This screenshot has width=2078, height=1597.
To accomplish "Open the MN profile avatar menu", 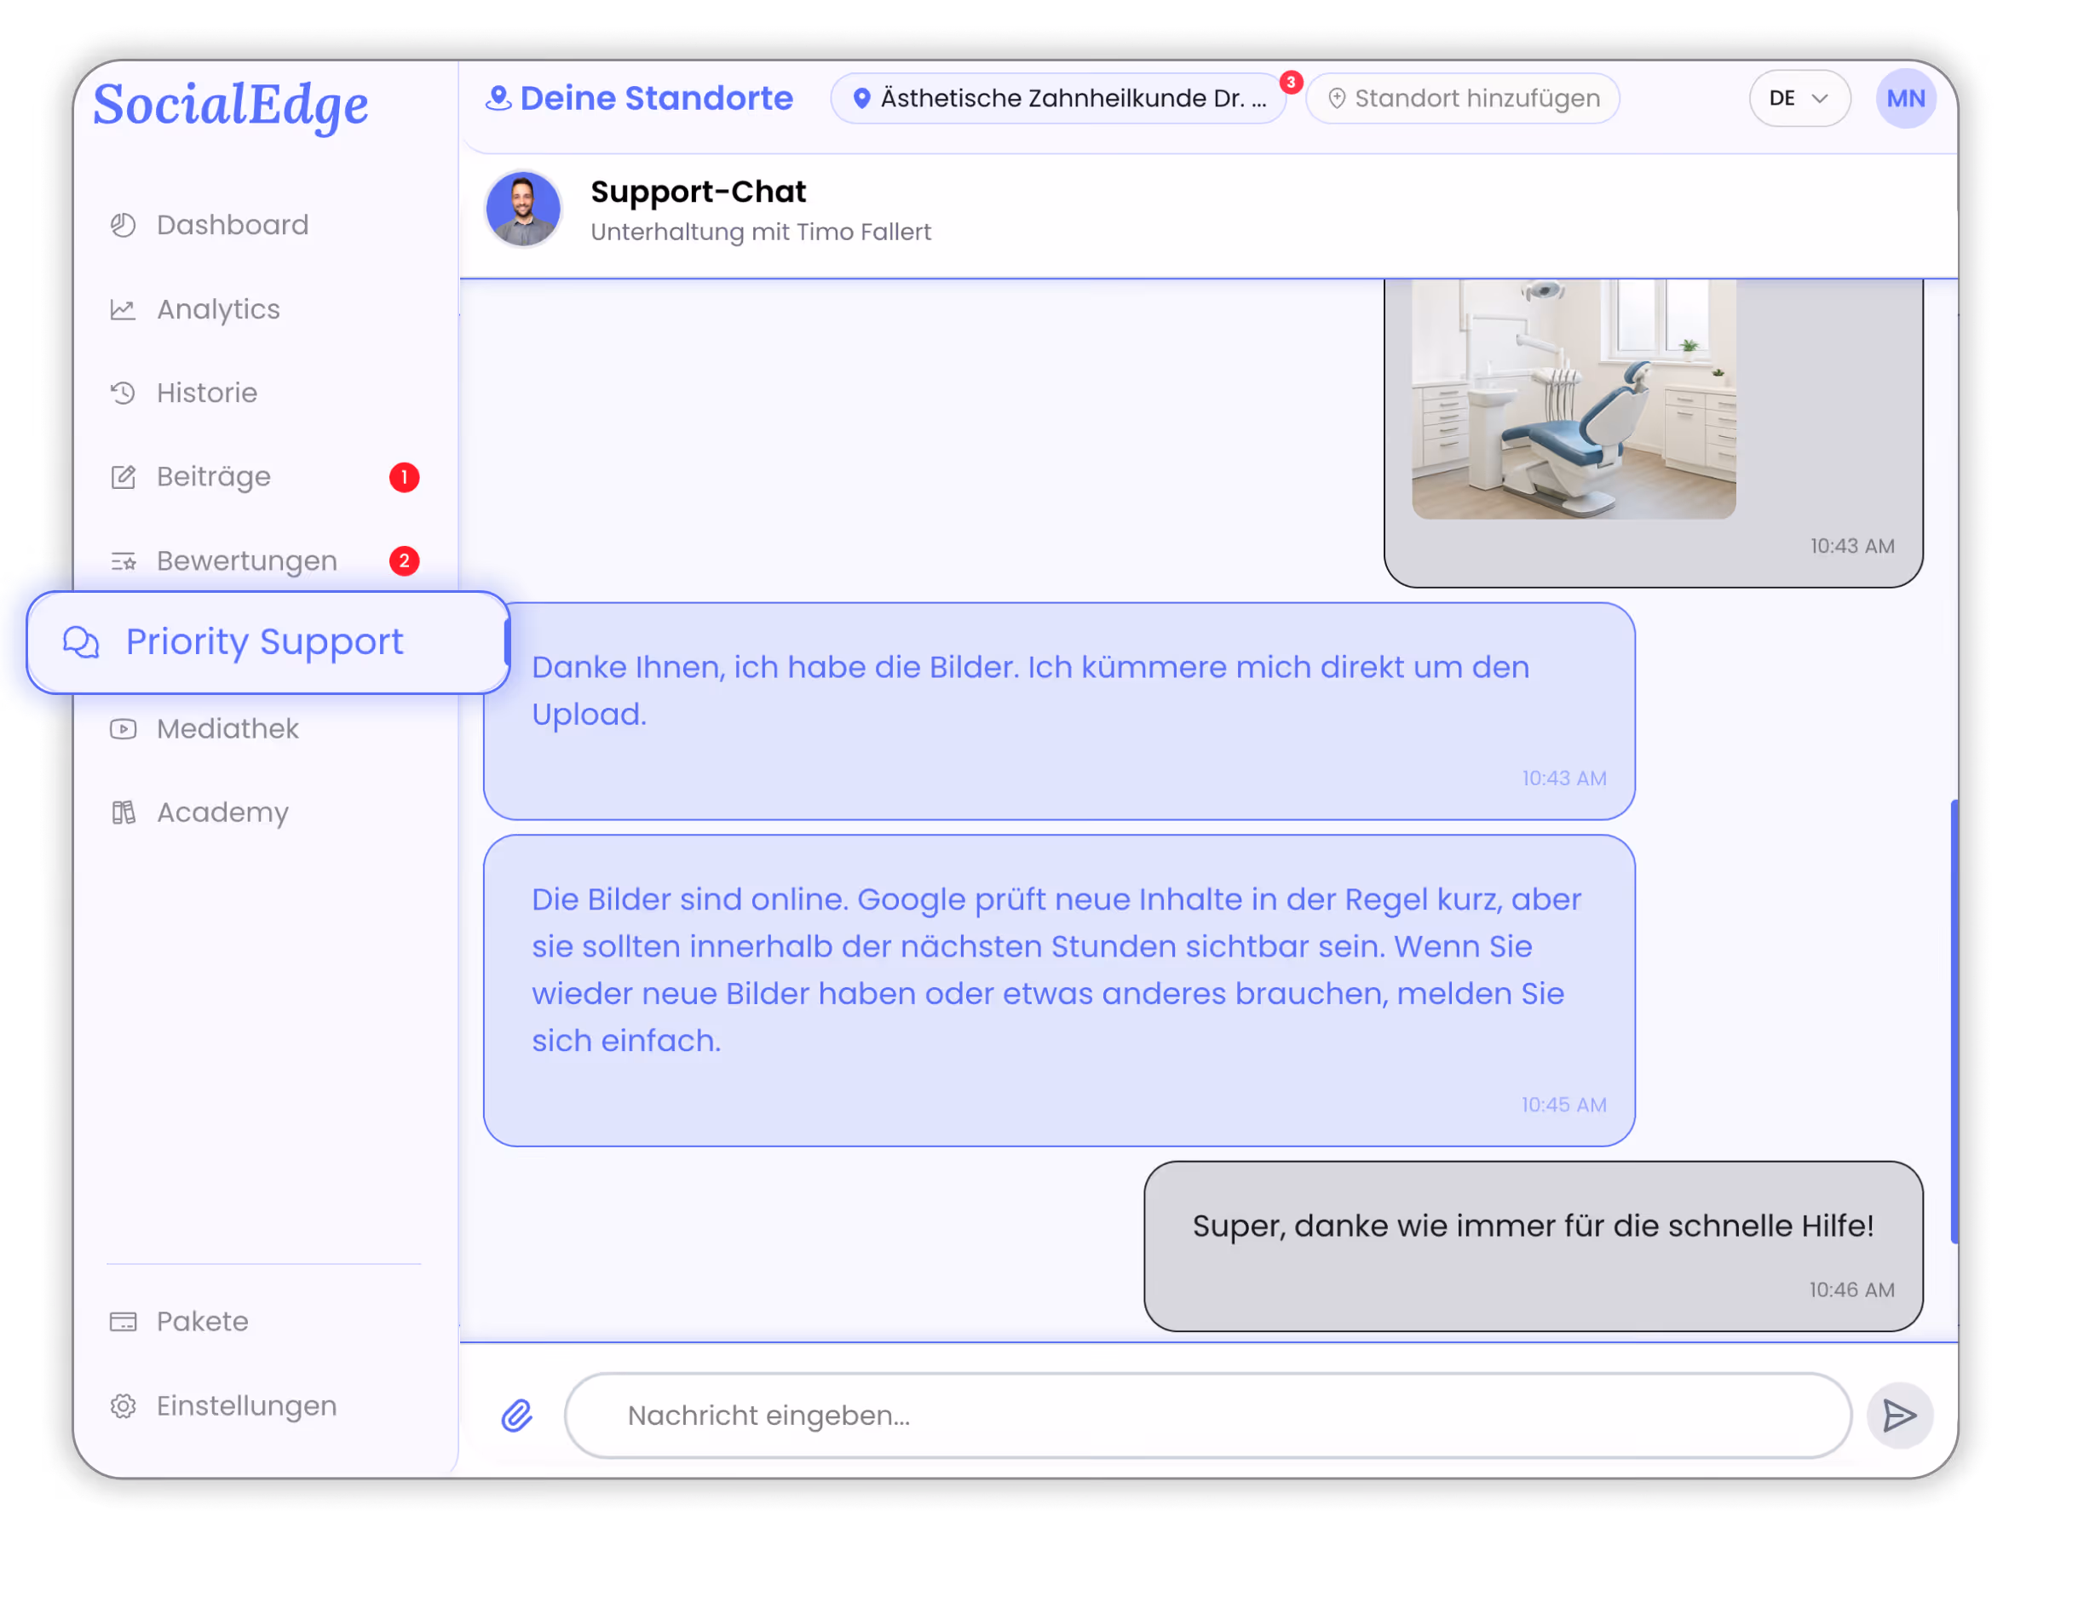I will 1905,98.
